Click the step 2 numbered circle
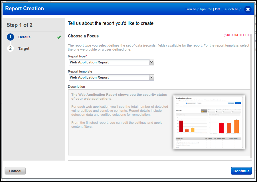The height and width of the screenshot is (182, 257). [x=10, y=48]
